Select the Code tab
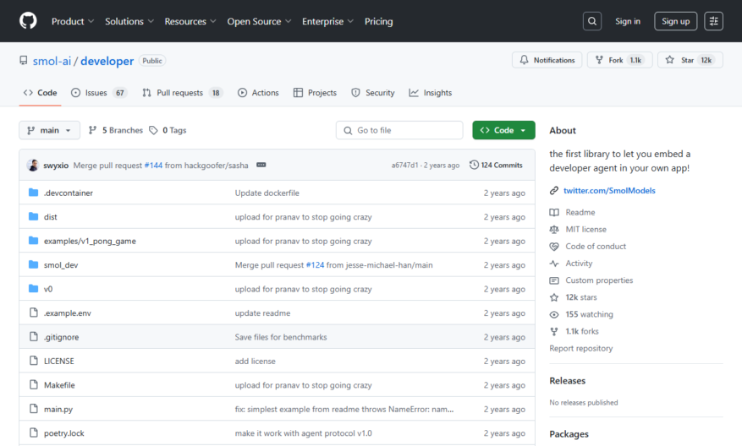Image resolution: width=742 pixels, height=446 pixels. (41, 93)
